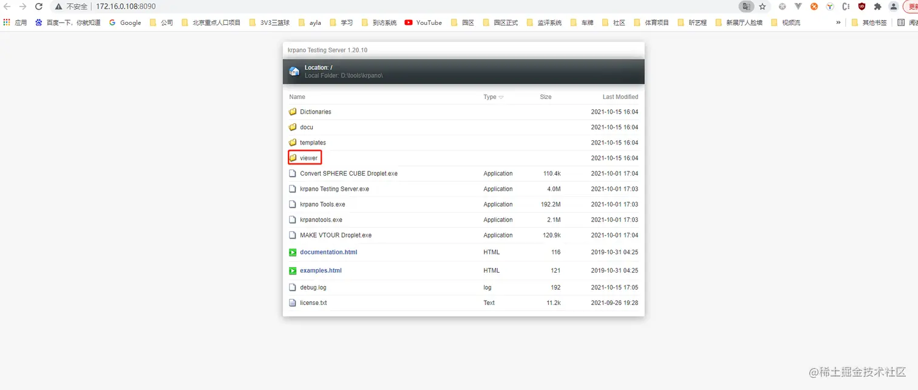Click the grey globe extension icon

point(782,7)
